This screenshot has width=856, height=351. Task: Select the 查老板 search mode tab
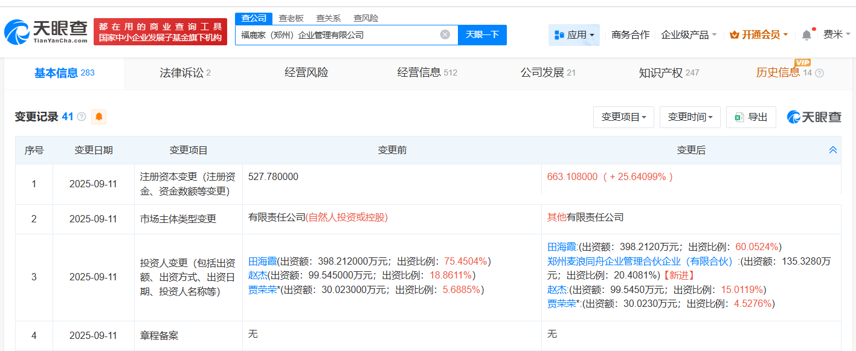tap(291, 18)
